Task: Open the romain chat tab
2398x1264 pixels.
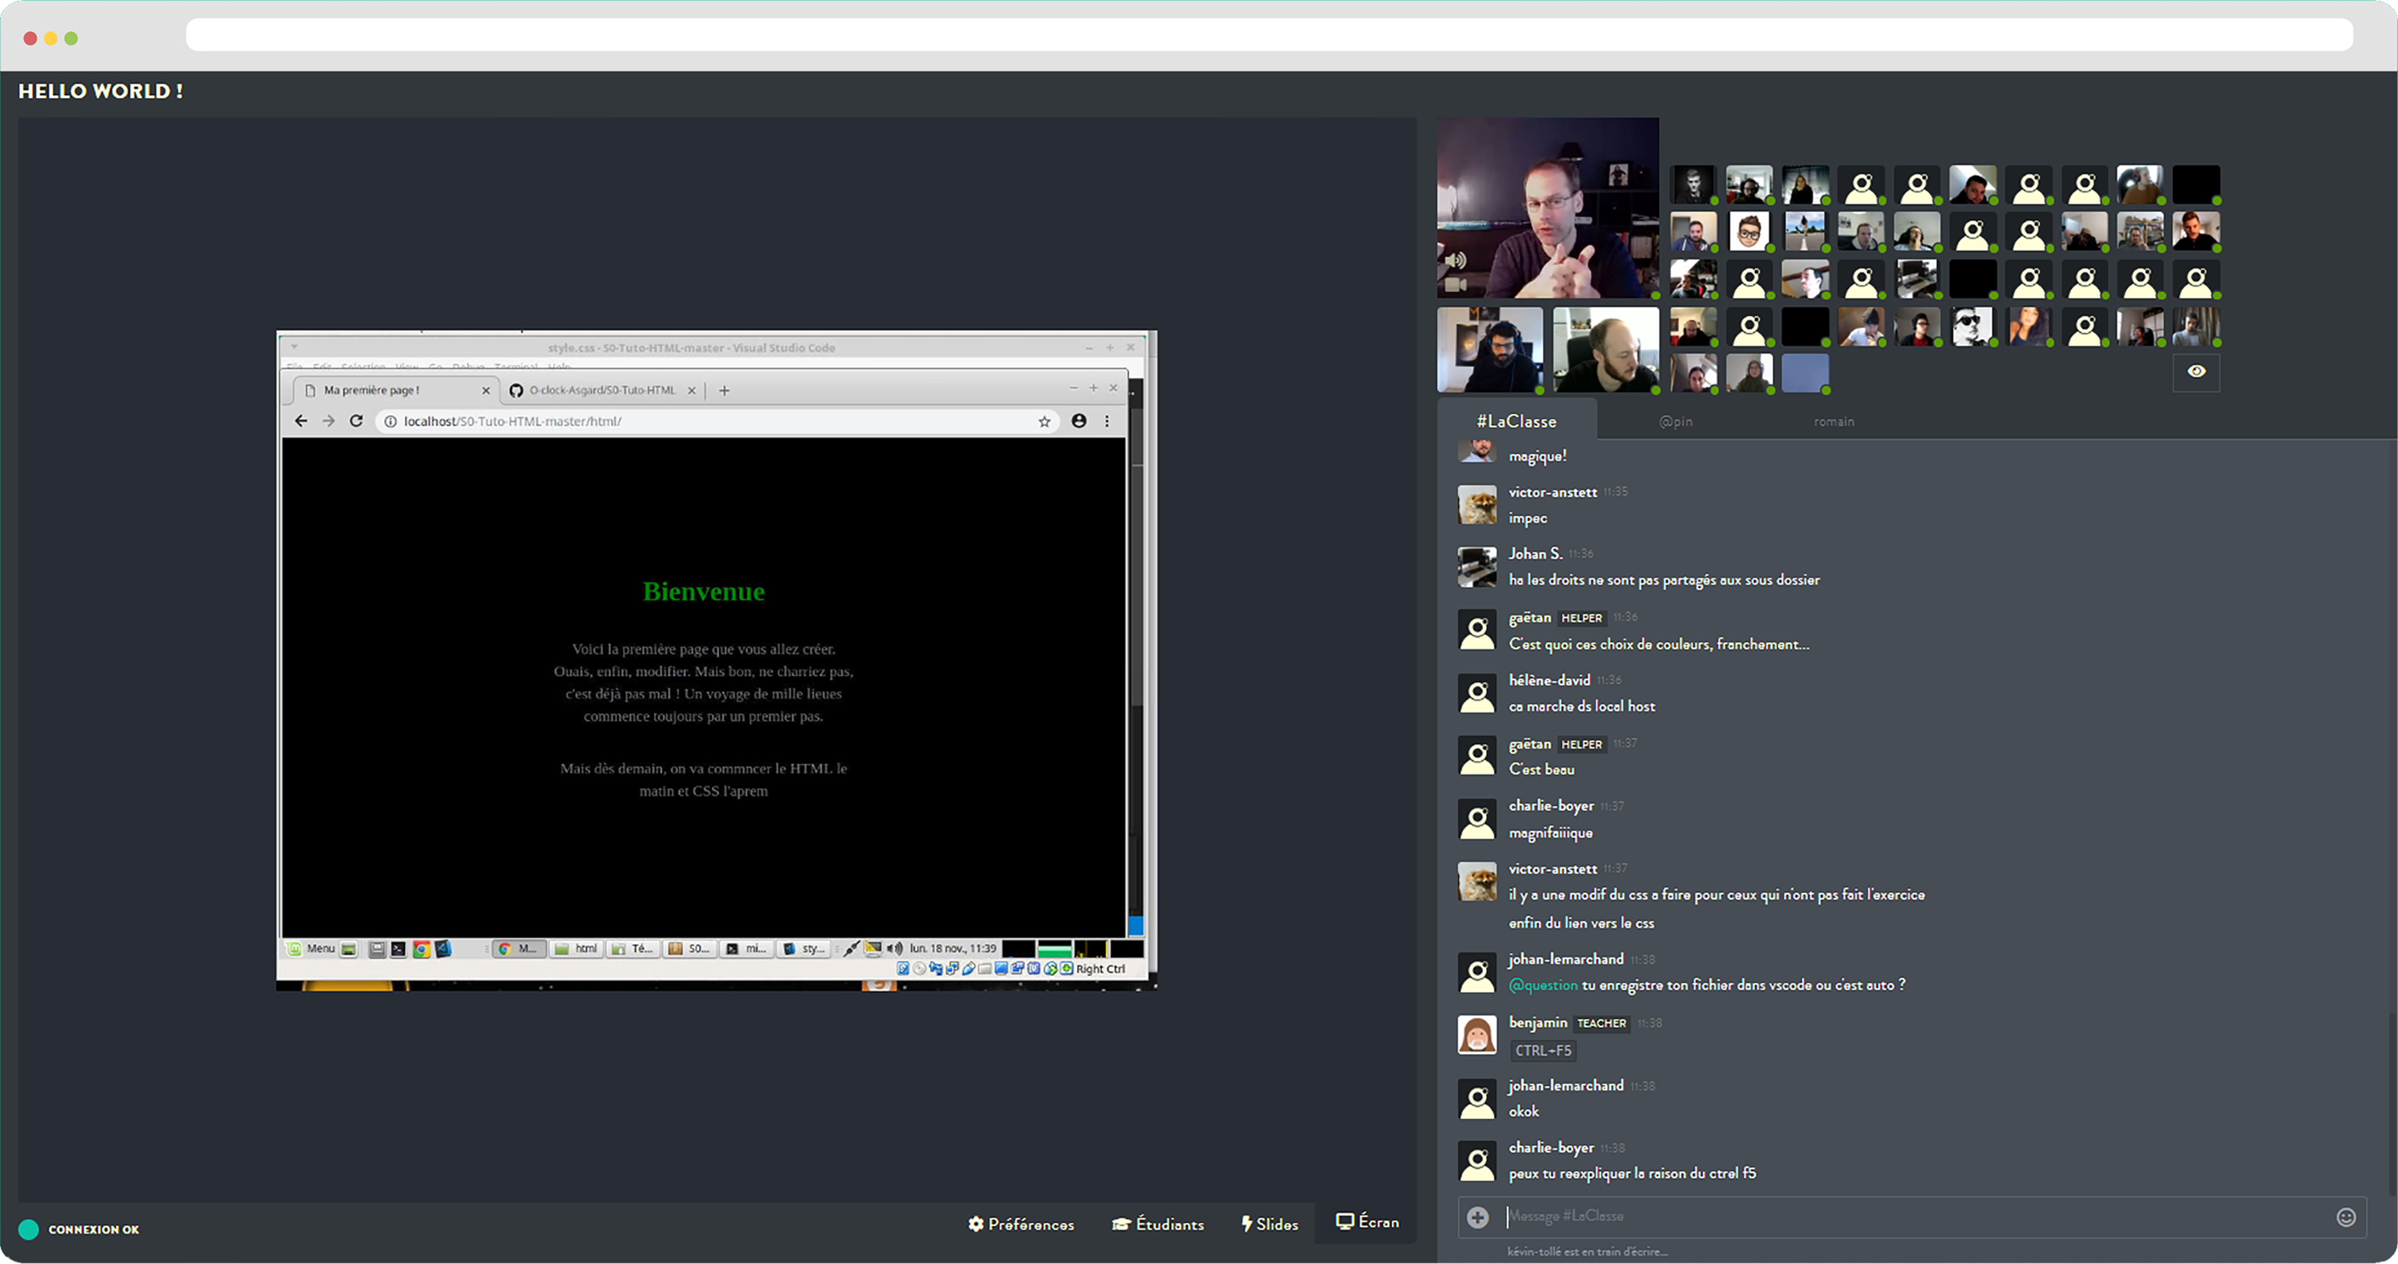Action: [x=1834, y=421]
